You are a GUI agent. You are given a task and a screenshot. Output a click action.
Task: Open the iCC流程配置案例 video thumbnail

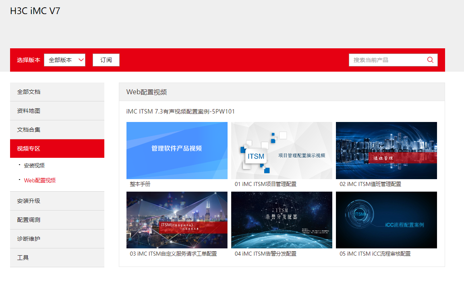tap(386, 220)
